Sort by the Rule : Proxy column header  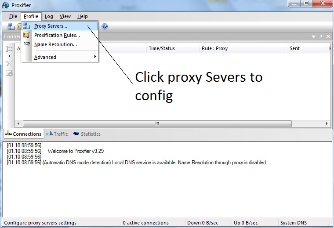coord(243,48)
